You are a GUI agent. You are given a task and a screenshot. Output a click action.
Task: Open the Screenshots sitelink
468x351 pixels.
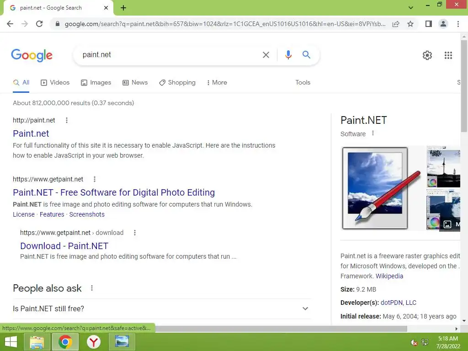[x=87, y=215]
